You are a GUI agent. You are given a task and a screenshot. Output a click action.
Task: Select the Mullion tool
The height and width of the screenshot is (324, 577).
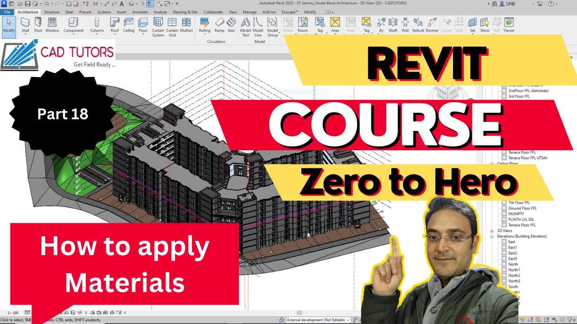[186, 25]
